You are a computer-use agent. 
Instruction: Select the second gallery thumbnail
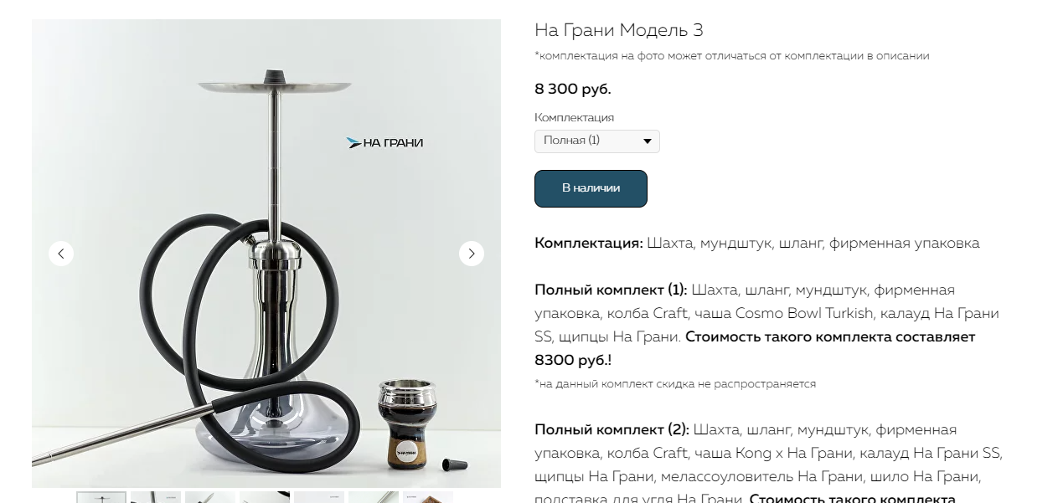click(156, 497)
